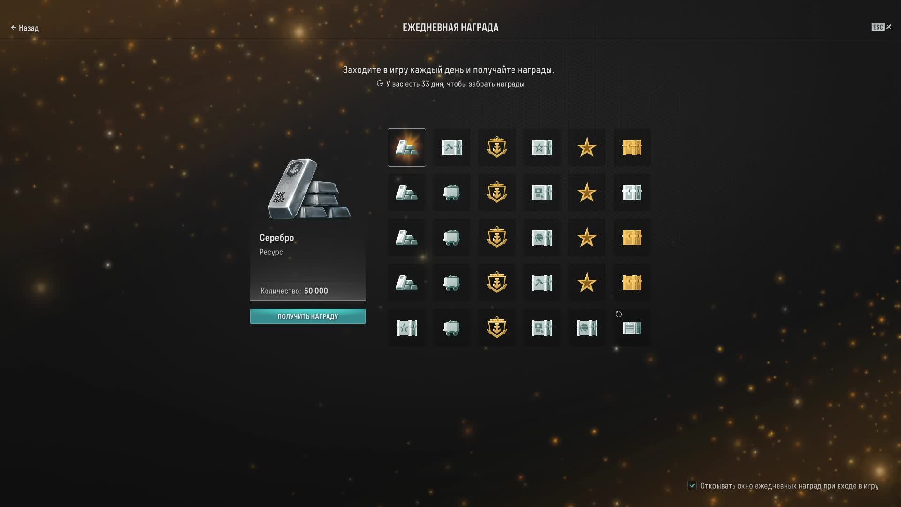Click the Количество 50 000 field
Image resolution: width=901 pixels, height=507 pixels.
click(x=294, y=291)
